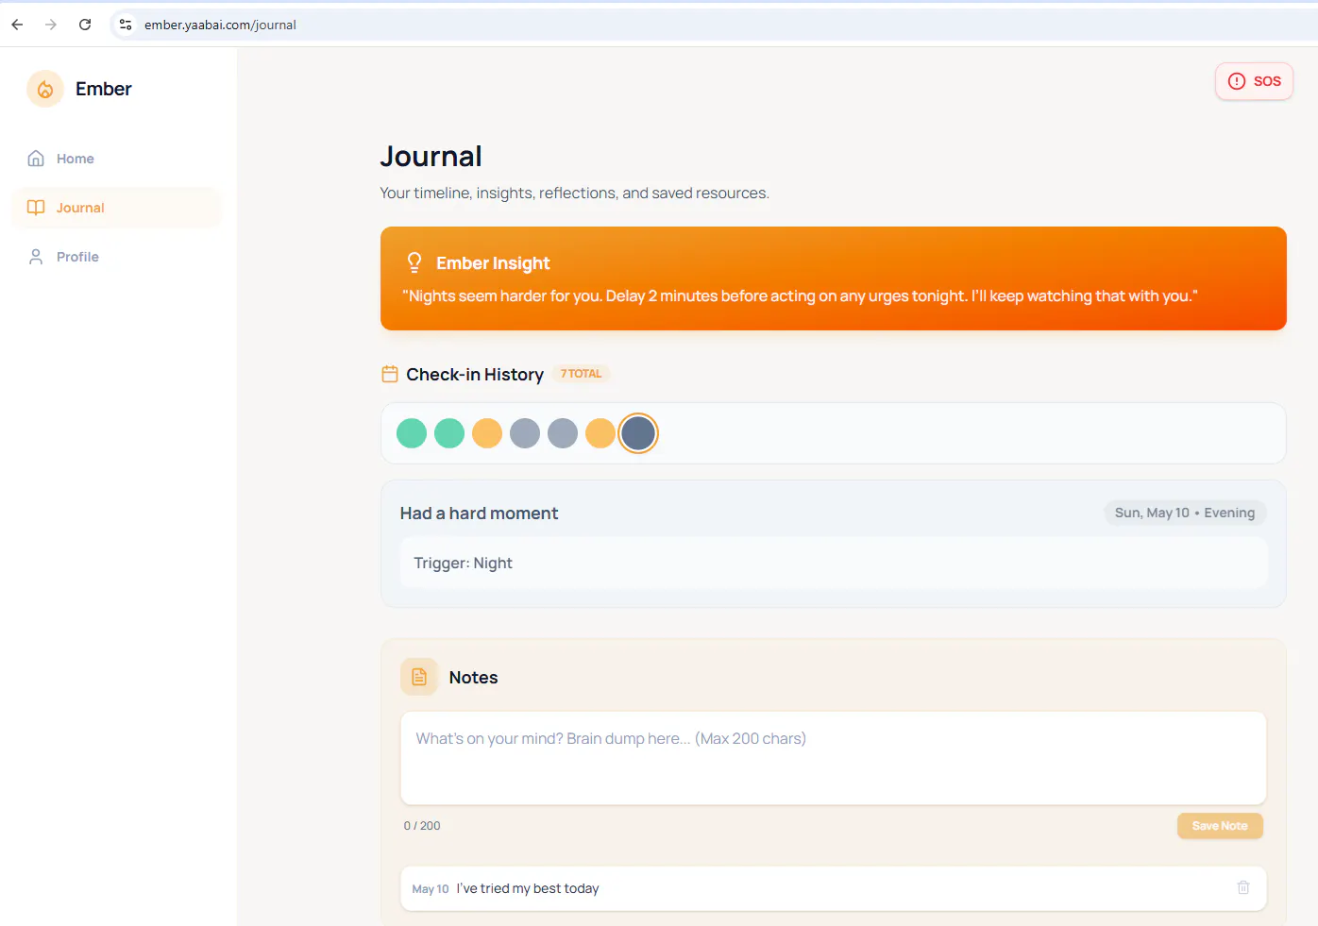Viewport: 1318px width, 926px height.
Task: Click the 7 TOTAL badge
Action: coord(581,374)
